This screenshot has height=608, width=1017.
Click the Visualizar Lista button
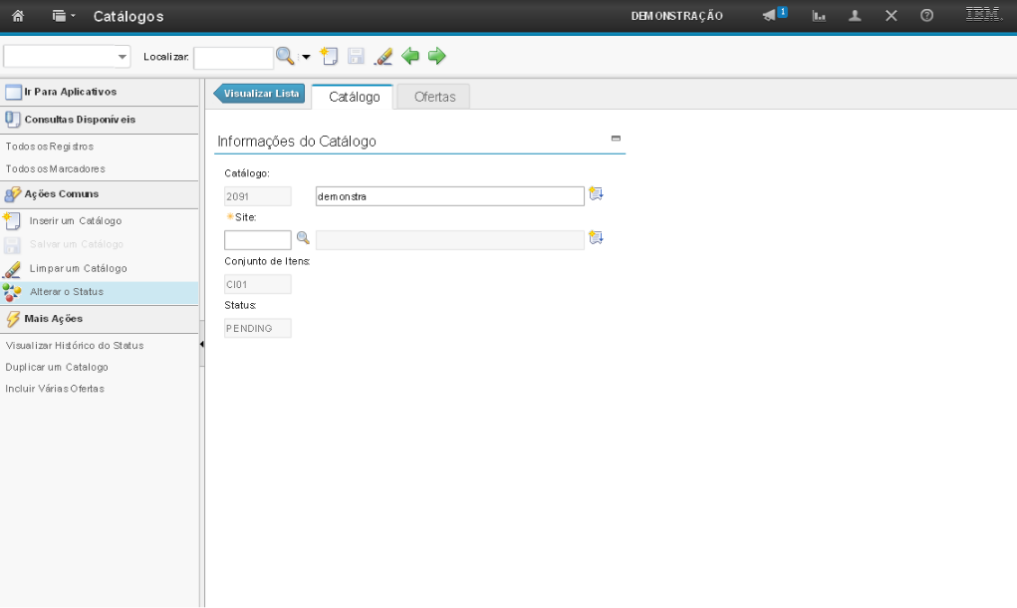tap(260, 93)
